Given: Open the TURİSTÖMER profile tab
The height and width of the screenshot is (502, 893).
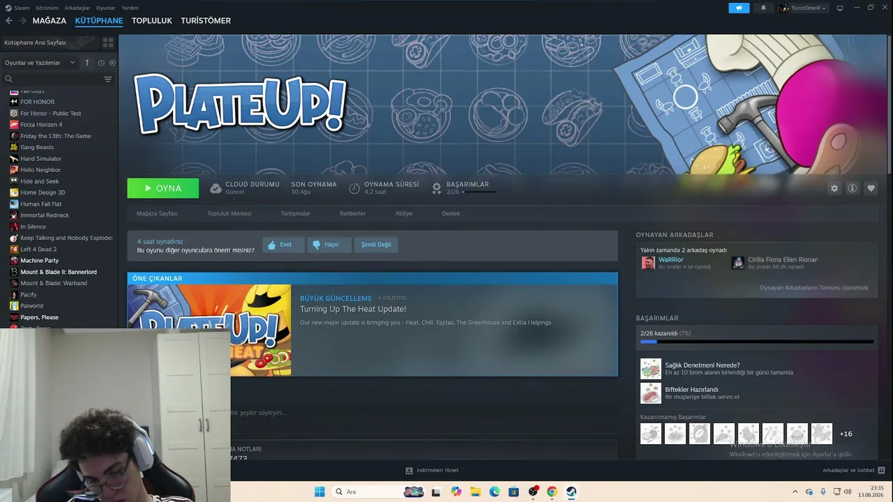Looking at the screenshot, I should [x=206, y=21].
